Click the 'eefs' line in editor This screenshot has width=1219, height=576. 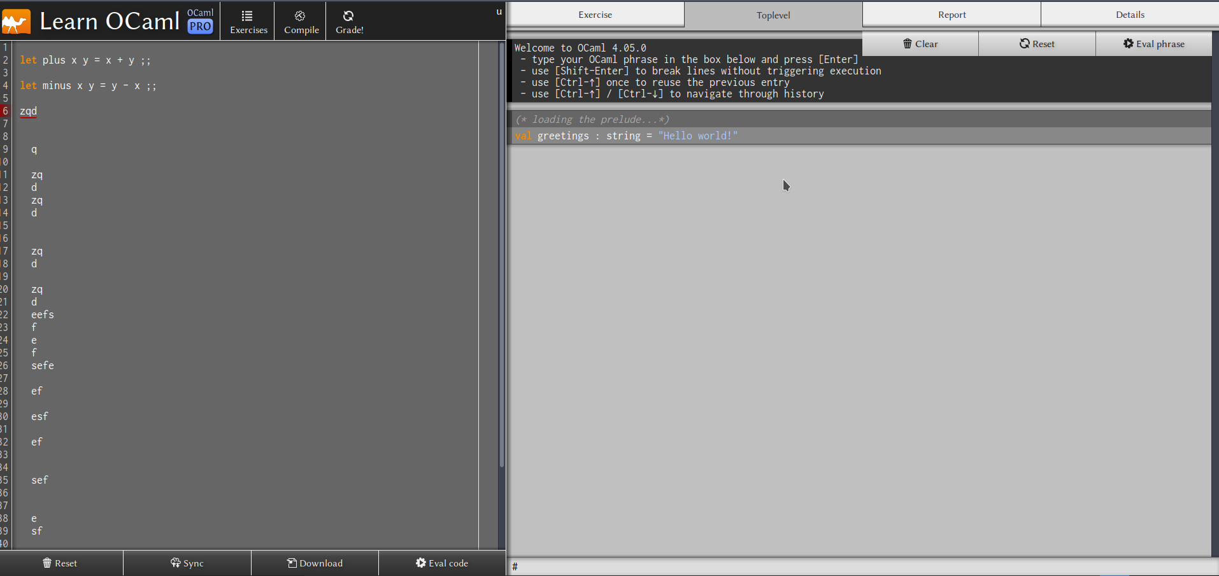click(x=43, y=314)
